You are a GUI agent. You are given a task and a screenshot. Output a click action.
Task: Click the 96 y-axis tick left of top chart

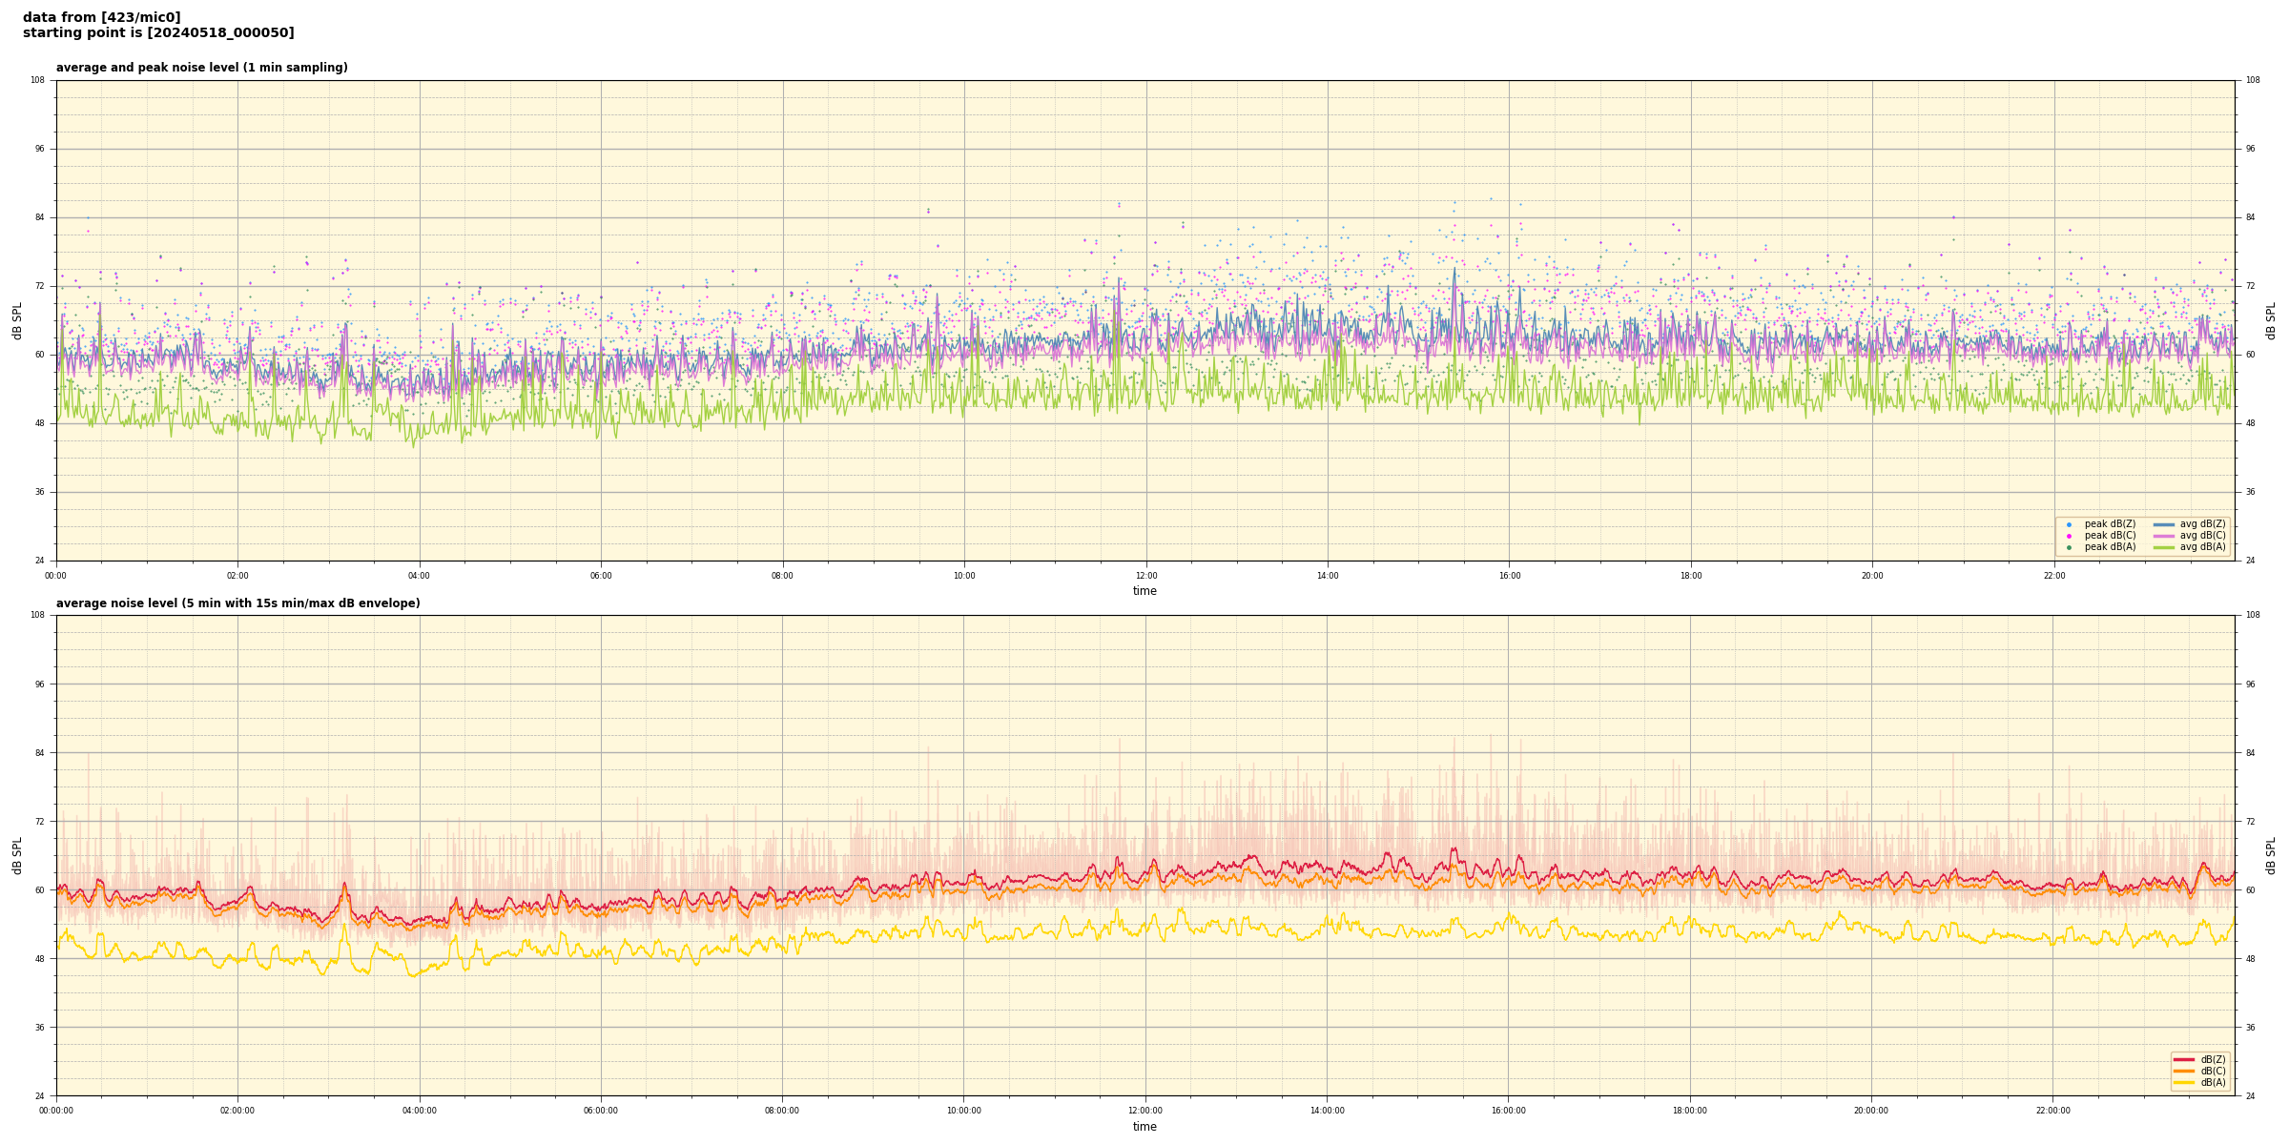(39, 149)
